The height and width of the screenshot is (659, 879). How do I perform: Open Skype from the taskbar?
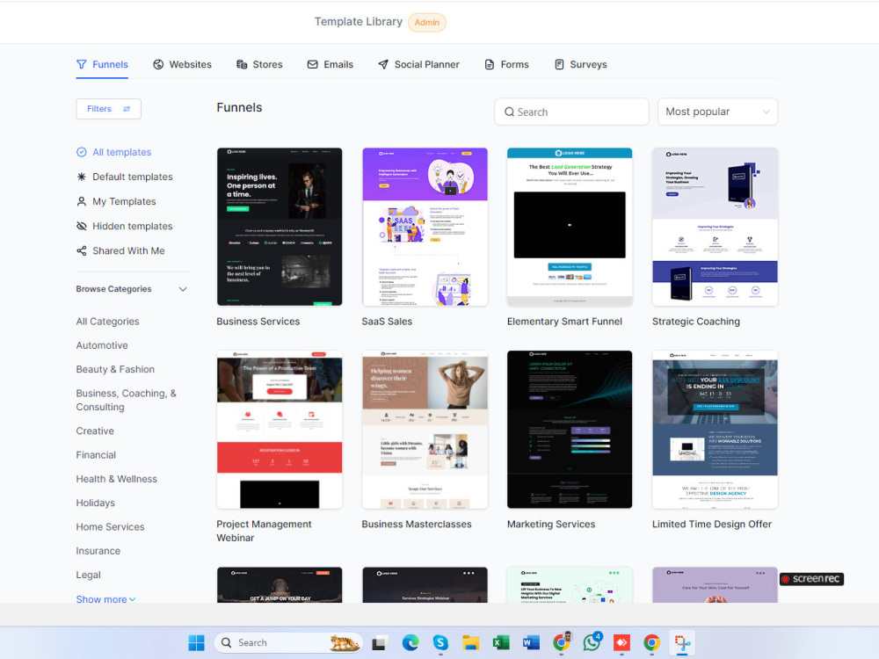[440, 643]
